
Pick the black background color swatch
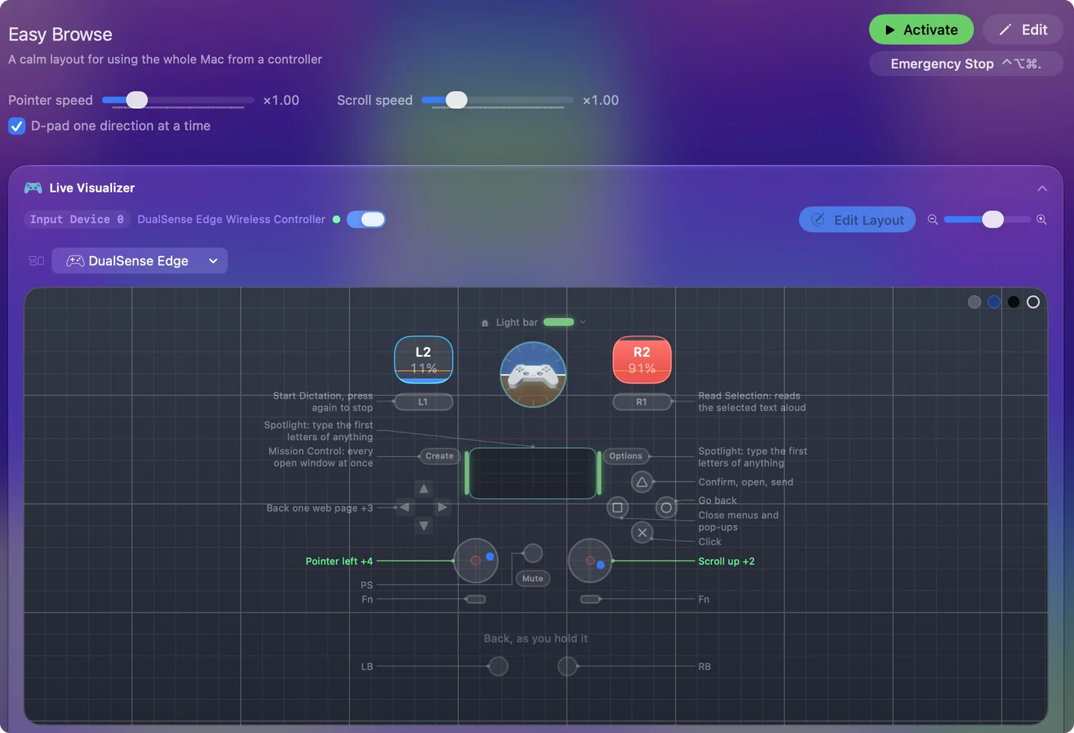click(1013, 302)
